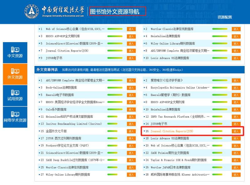Open Emerald电子书数据库 link
Image resolution: width=250 pixels, height=185 pixels.
point(60,95)
